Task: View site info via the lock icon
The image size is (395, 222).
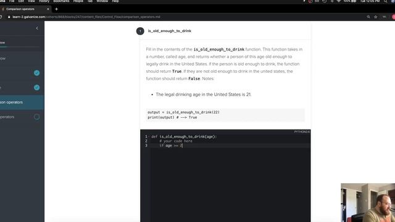Action: click(9, 17)
